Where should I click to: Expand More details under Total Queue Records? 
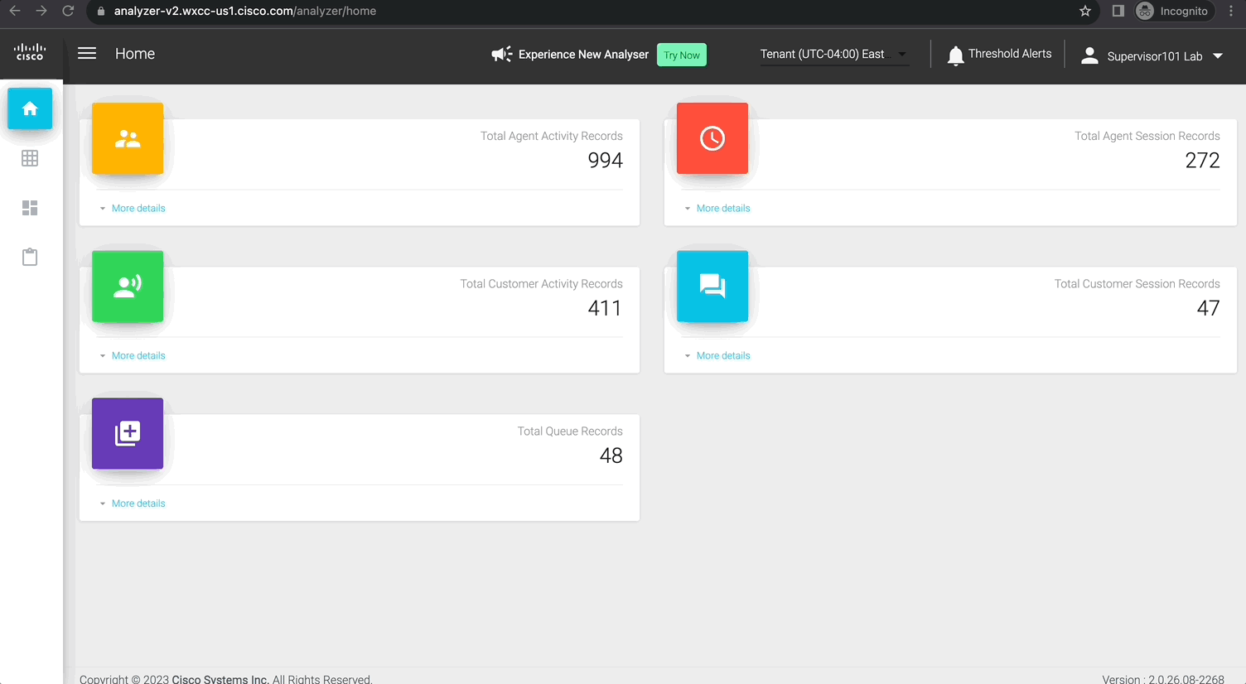[138, 503]
